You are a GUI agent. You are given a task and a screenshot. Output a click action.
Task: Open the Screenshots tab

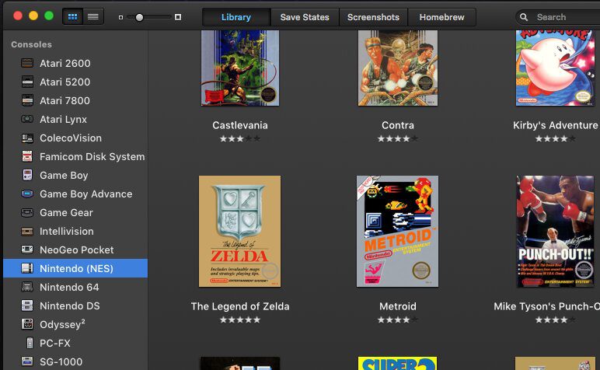click(373, 17)
